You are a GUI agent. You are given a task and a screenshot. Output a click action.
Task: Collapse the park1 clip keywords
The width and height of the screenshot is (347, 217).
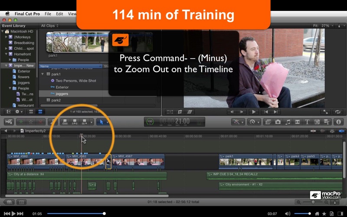point(43,74)
